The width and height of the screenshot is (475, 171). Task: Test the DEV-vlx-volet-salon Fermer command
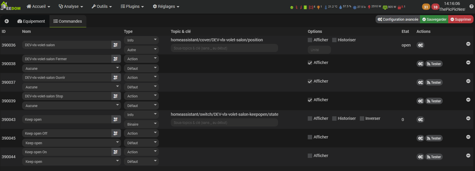point(434,64)
